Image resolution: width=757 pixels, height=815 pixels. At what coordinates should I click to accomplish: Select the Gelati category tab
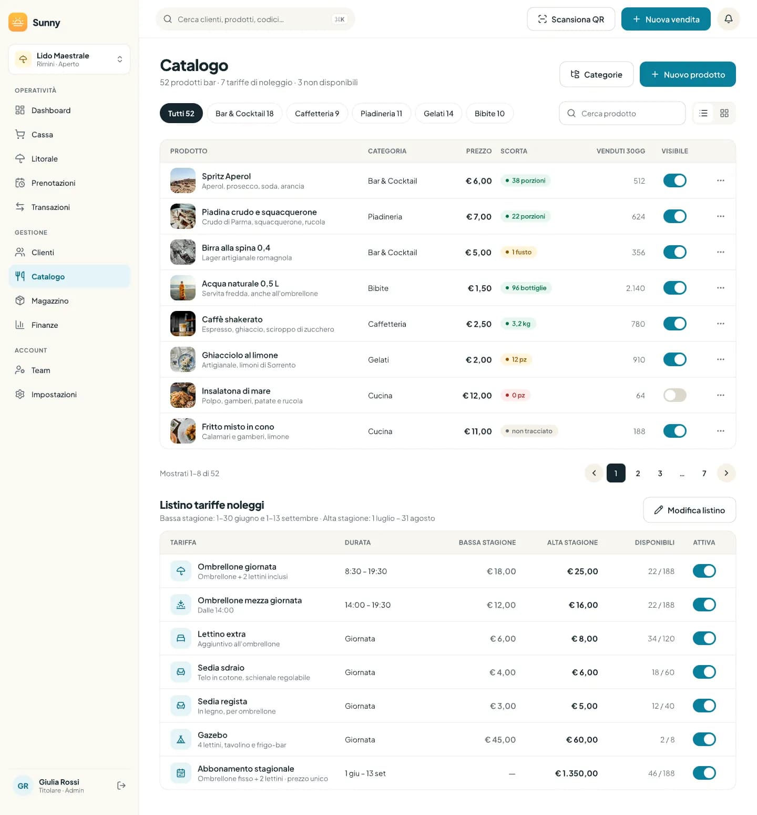pyautogui.click(x=438, y=113)
